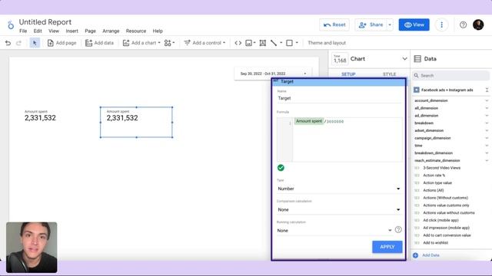Open the Resource menu
The image size is (492, 276).
[136, 31]
